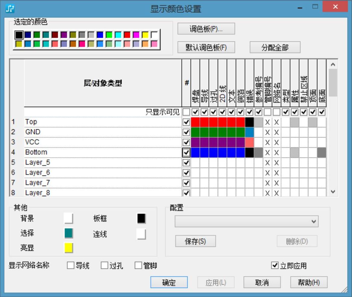Open the highlight color yellow box
This screenshot has height=297, width=352.
[69, 248]
